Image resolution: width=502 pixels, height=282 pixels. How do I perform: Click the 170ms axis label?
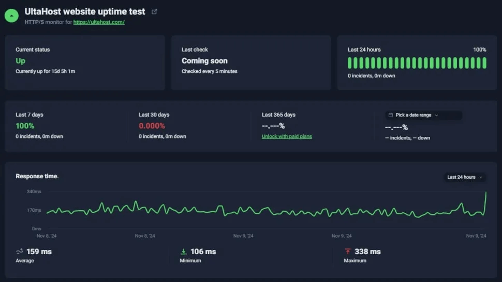[34, 210]
